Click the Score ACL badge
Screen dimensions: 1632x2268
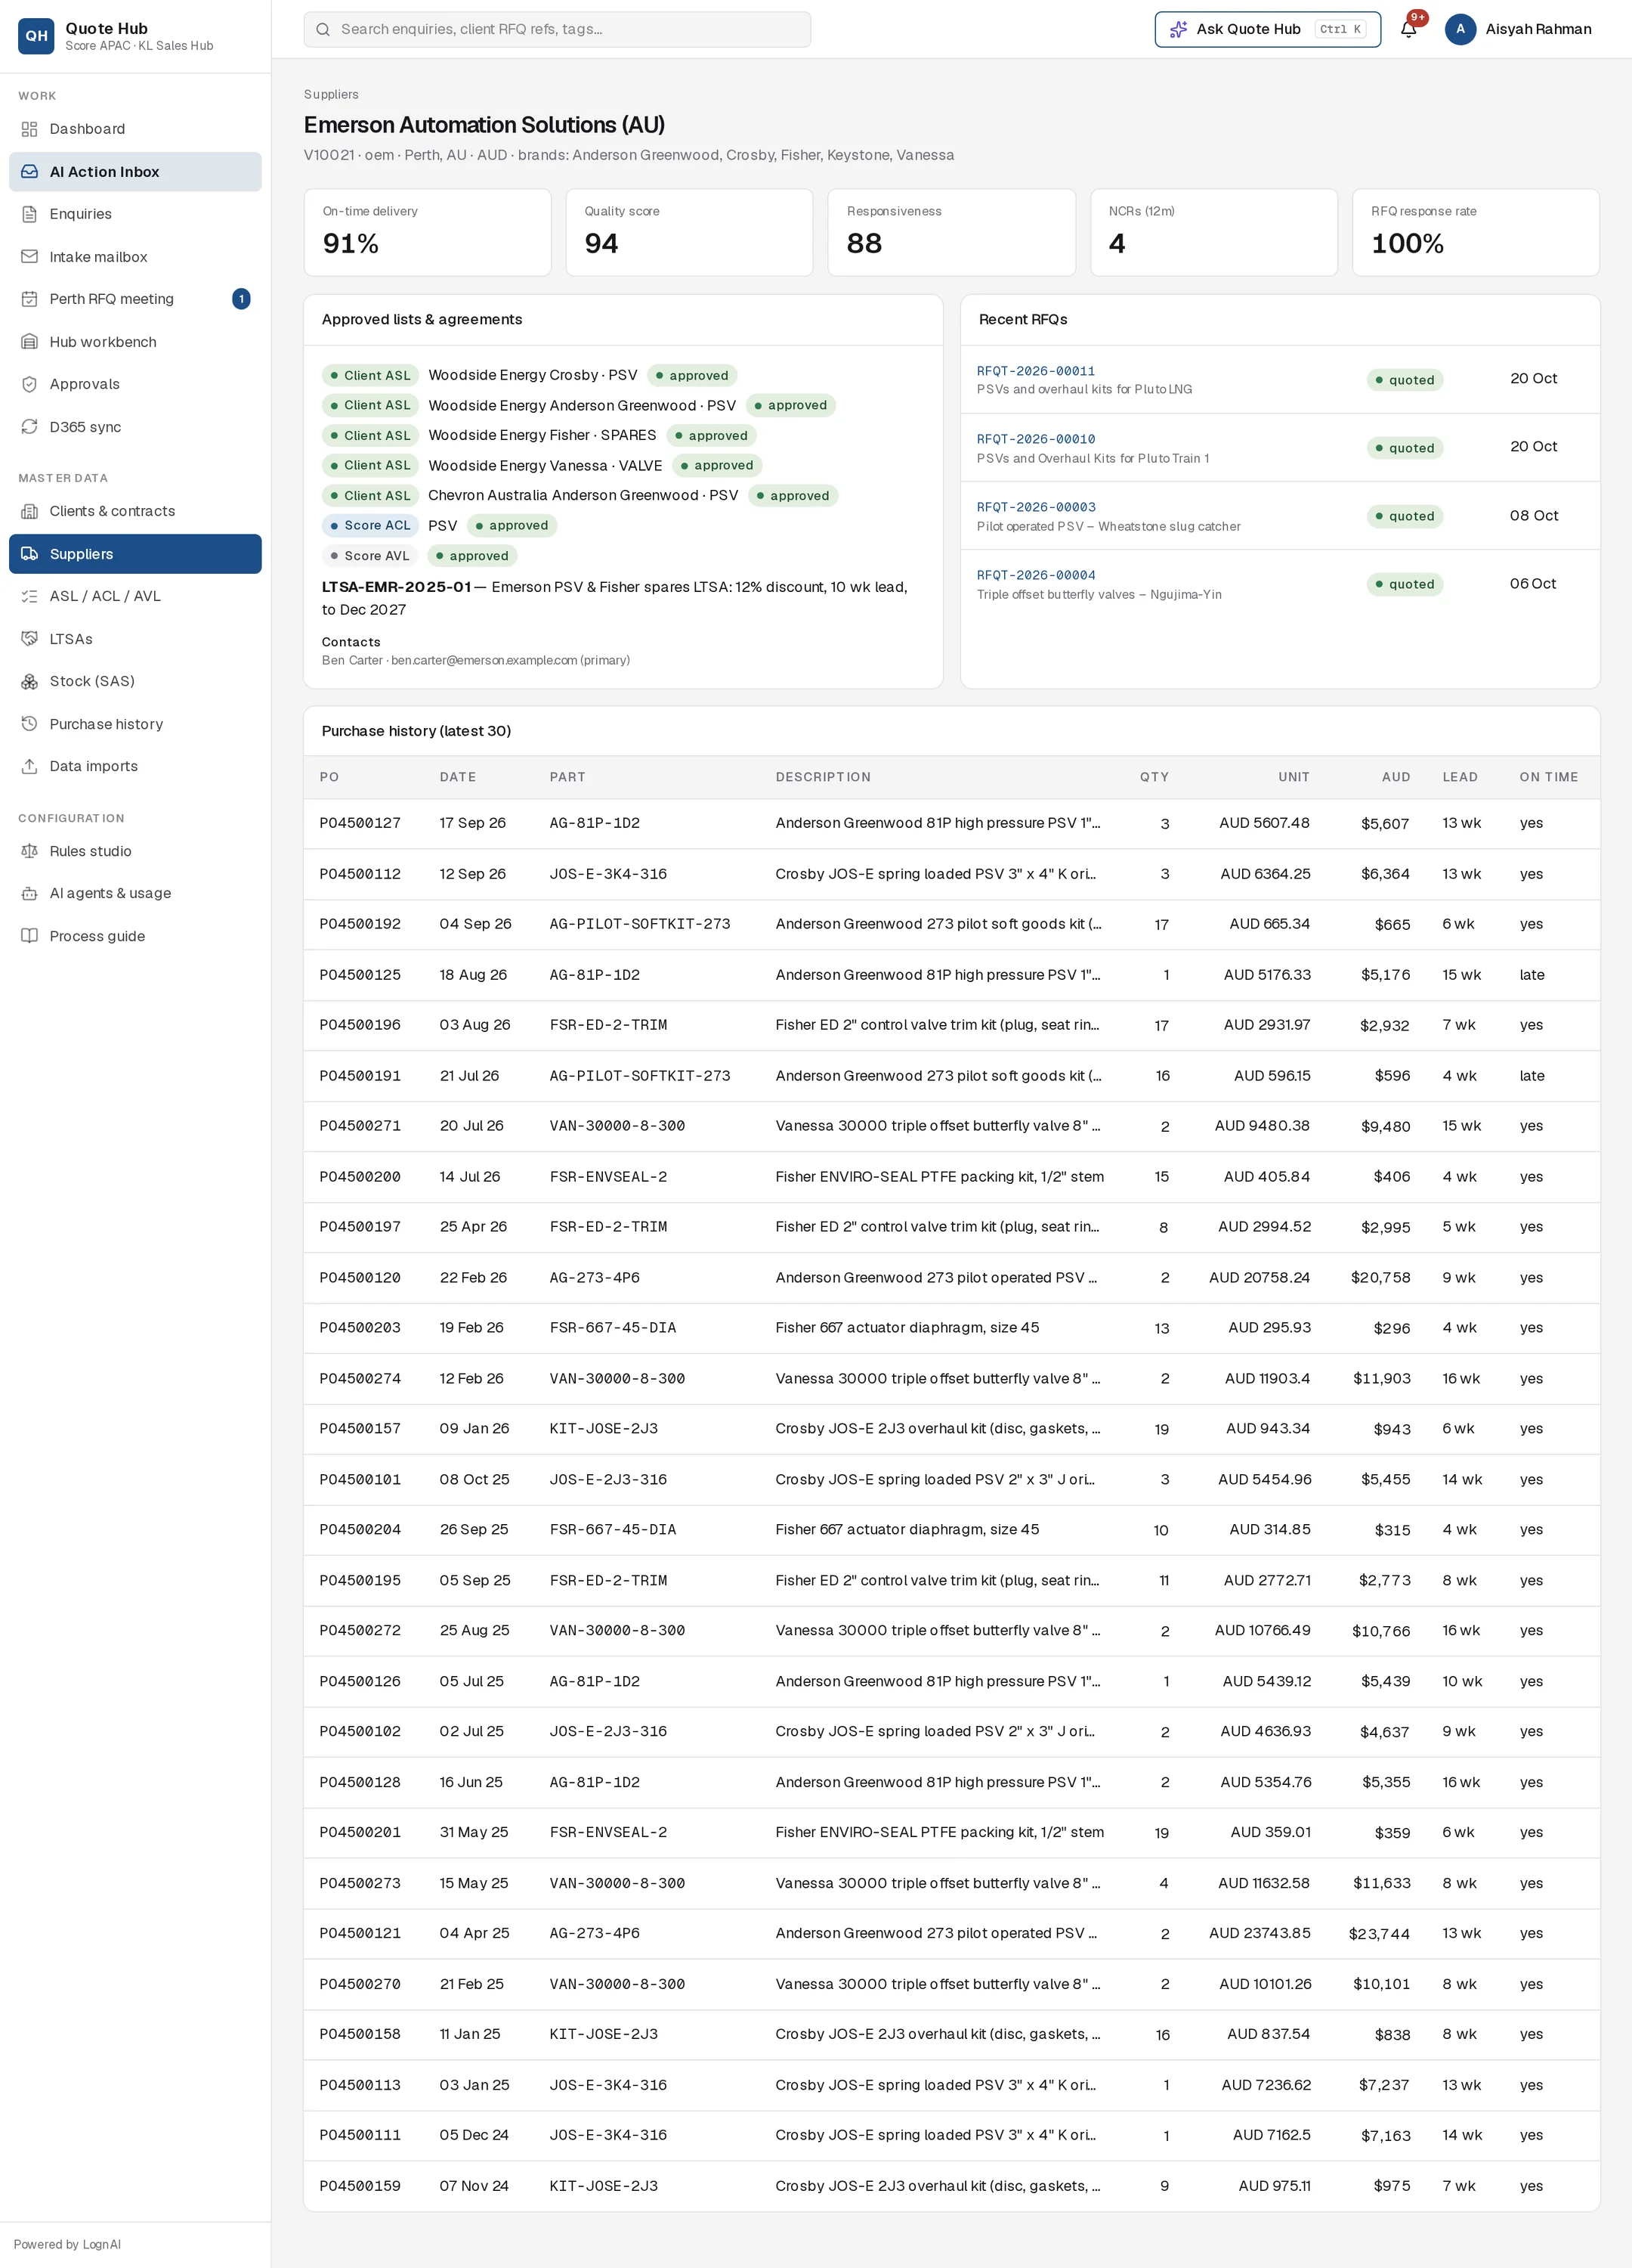[369, 525]
